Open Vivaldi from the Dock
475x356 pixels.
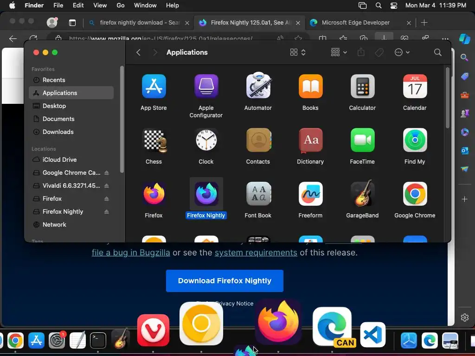(153, 330)
